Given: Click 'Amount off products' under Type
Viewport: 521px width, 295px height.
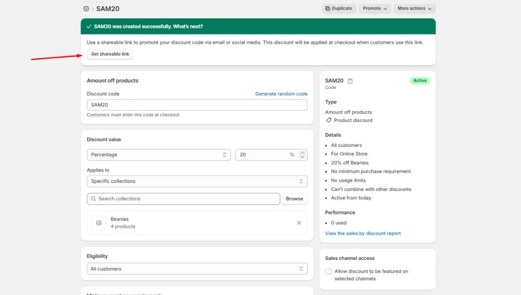Looking at the screenshot, I should tap(348, 112).
